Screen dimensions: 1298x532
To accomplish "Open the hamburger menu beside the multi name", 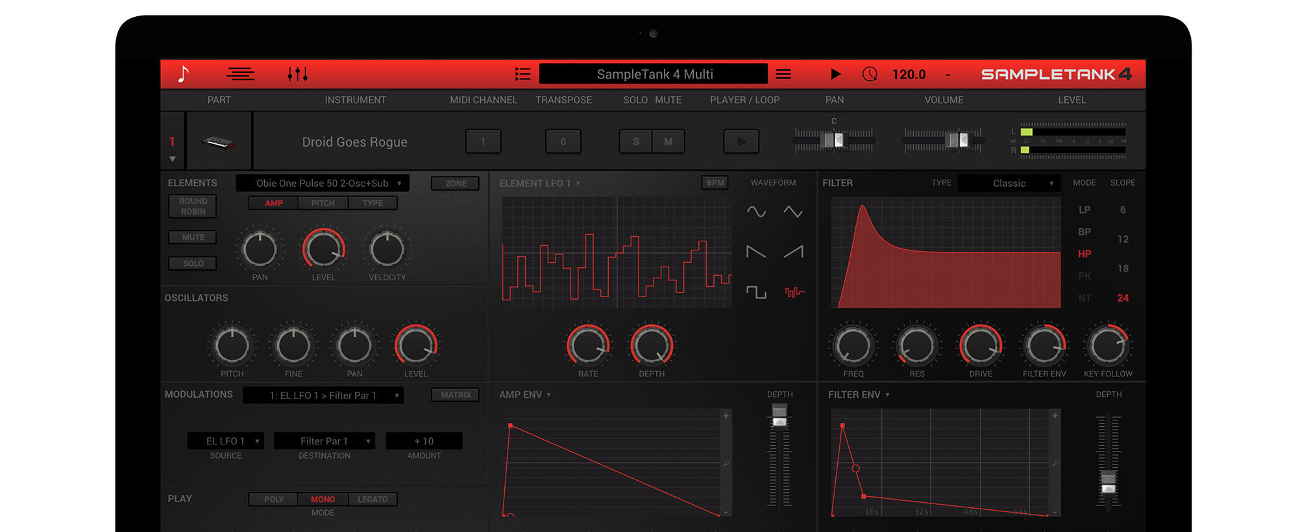I will click(783, 74).
